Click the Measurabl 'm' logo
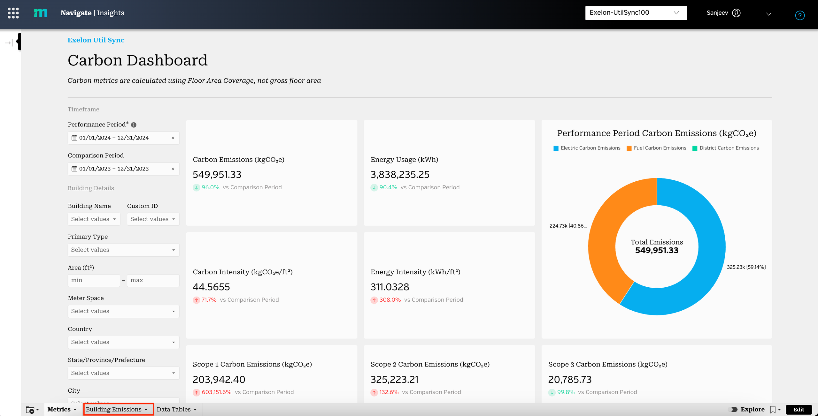 (x=41, y=13)
